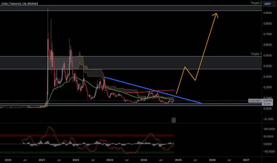Click the 2026 label on time axis
Screen dimensions: 277x163
pos(212,160)
